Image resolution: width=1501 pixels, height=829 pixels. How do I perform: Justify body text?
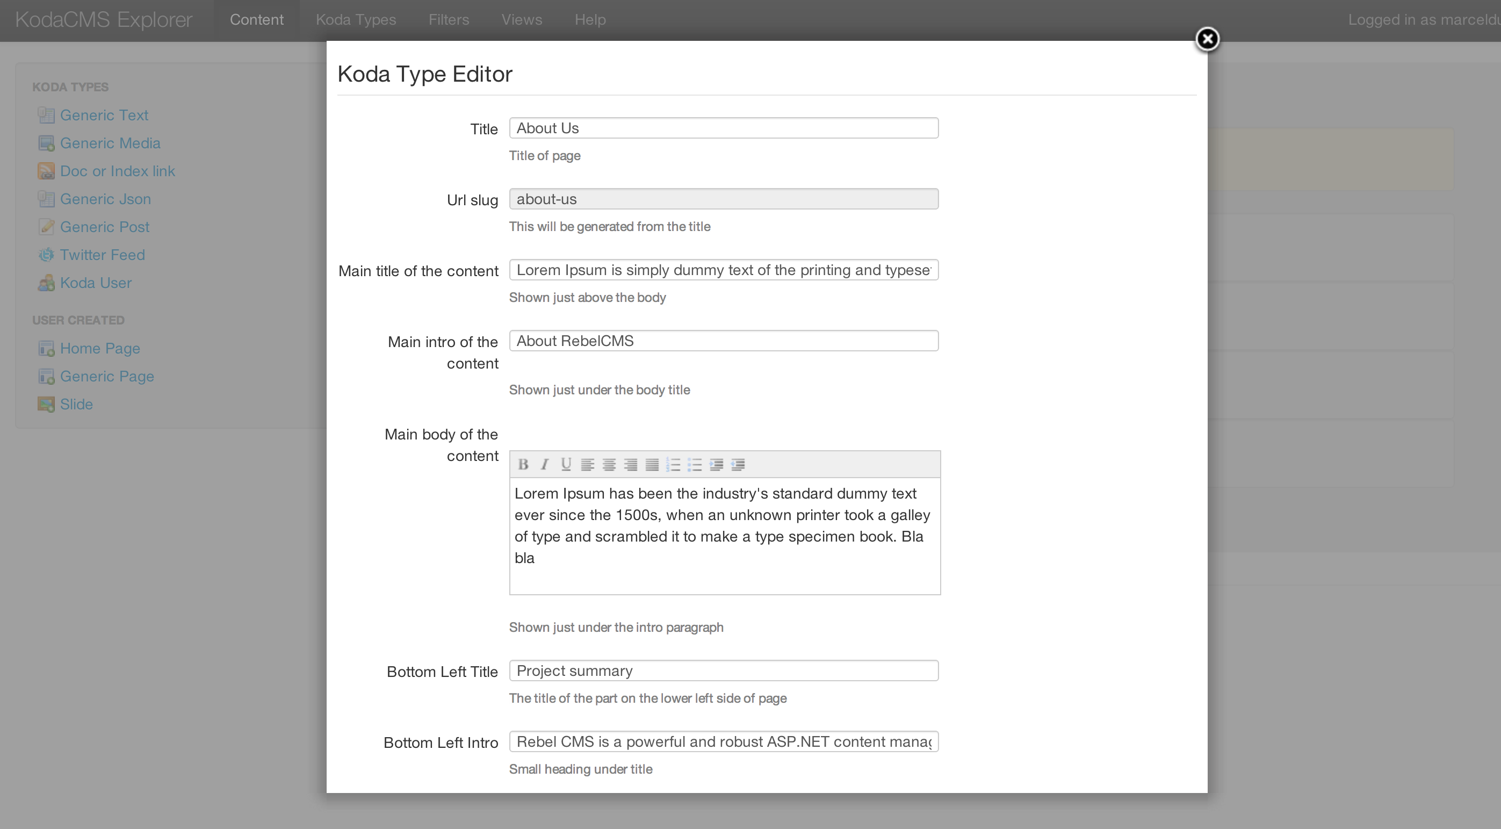coord(652,464)
